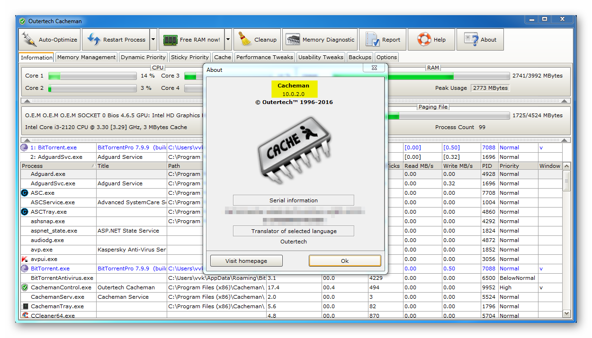Click Translator of selected language button
The width and height of the screenshot is (592, 338).
tap(294, 231)
